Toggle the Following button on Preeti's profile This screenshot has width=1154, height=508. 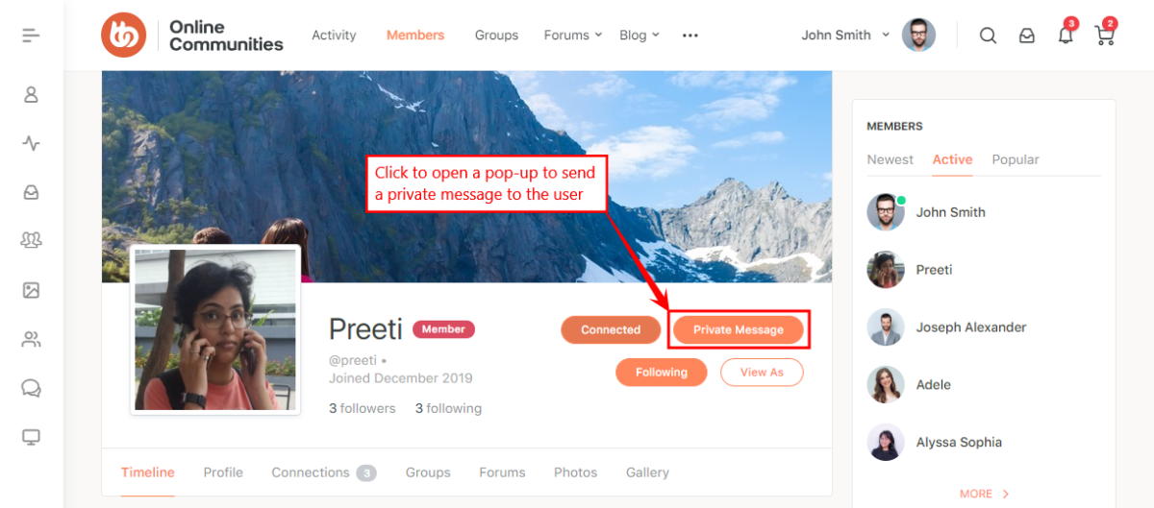point(661,373)
